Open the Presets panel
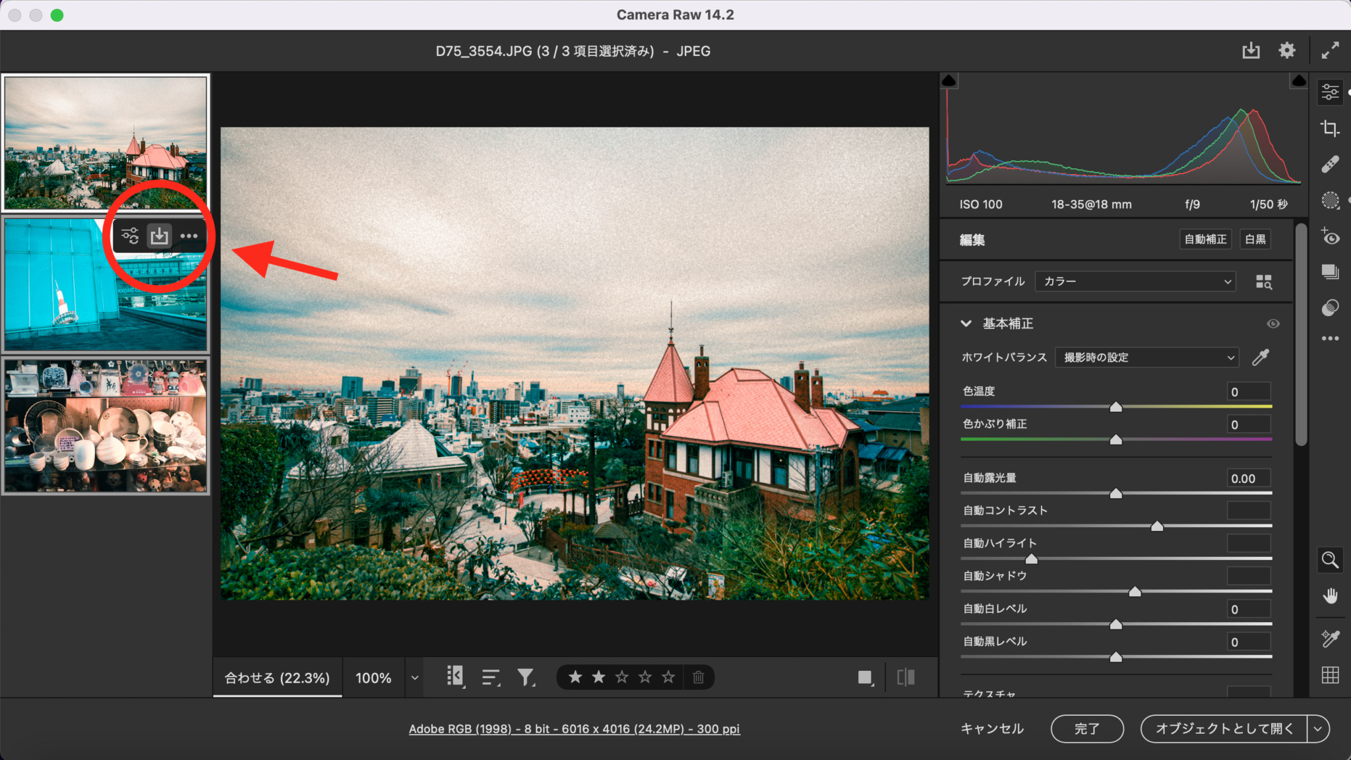Screen dimensions: 1351x760 click(1331, 272)
